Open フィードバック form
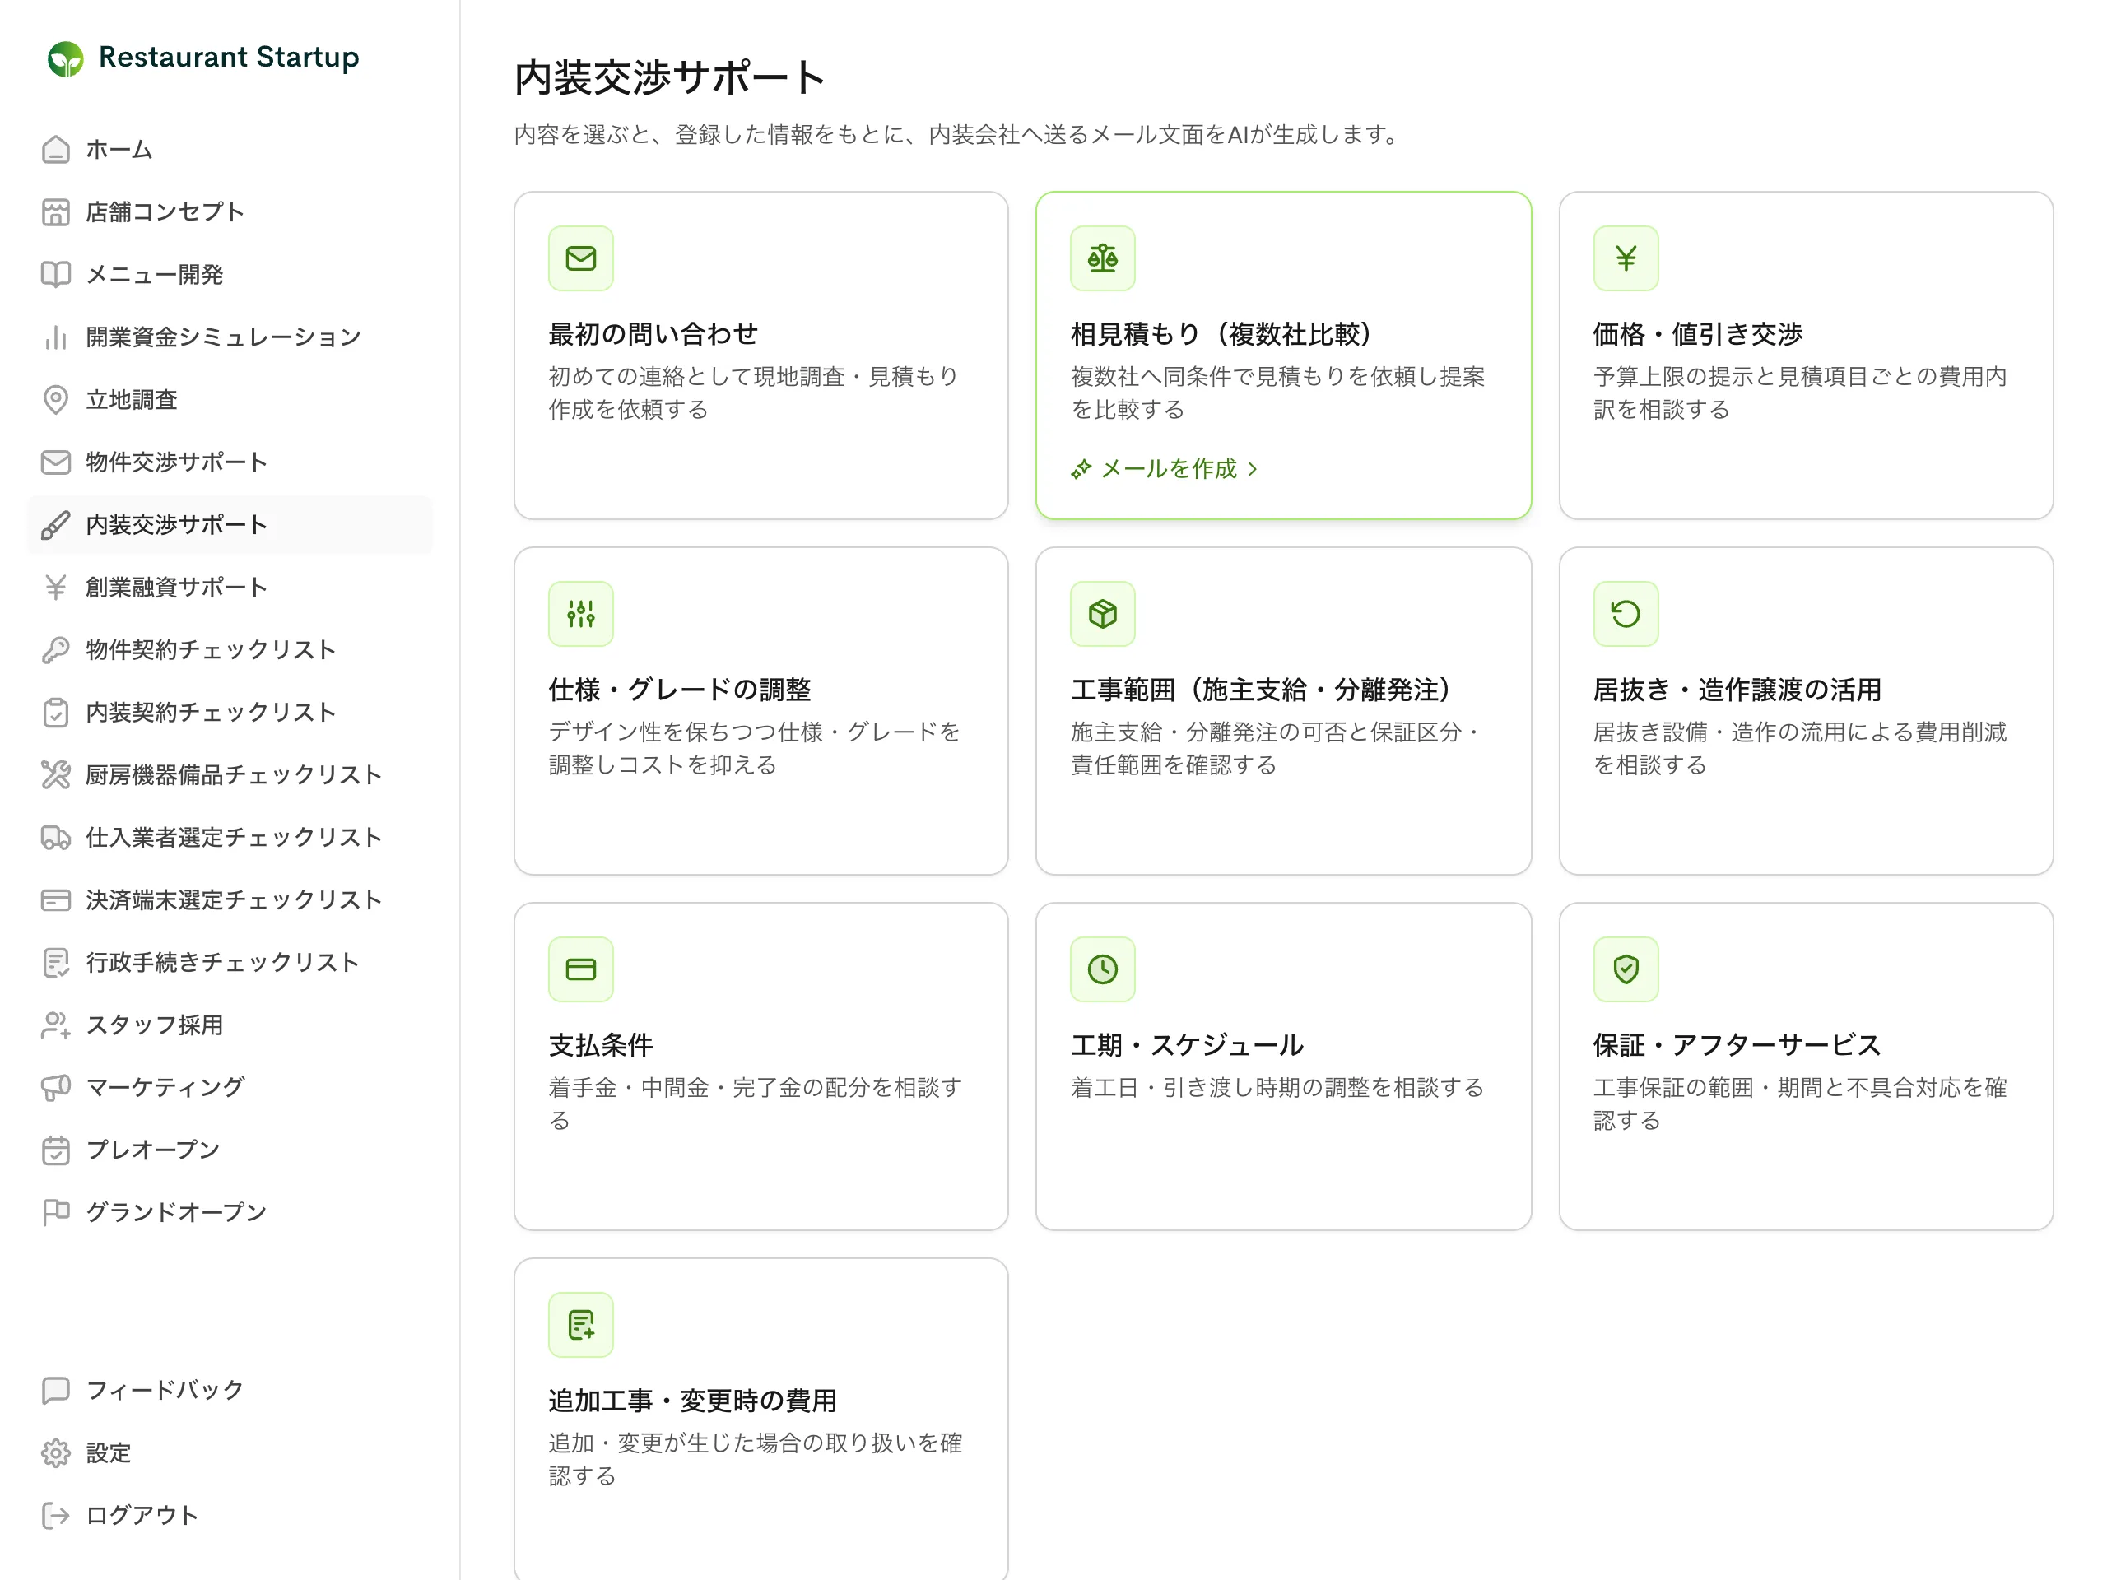This screenshot has width=2107, height=1580. pos(230,1391)
